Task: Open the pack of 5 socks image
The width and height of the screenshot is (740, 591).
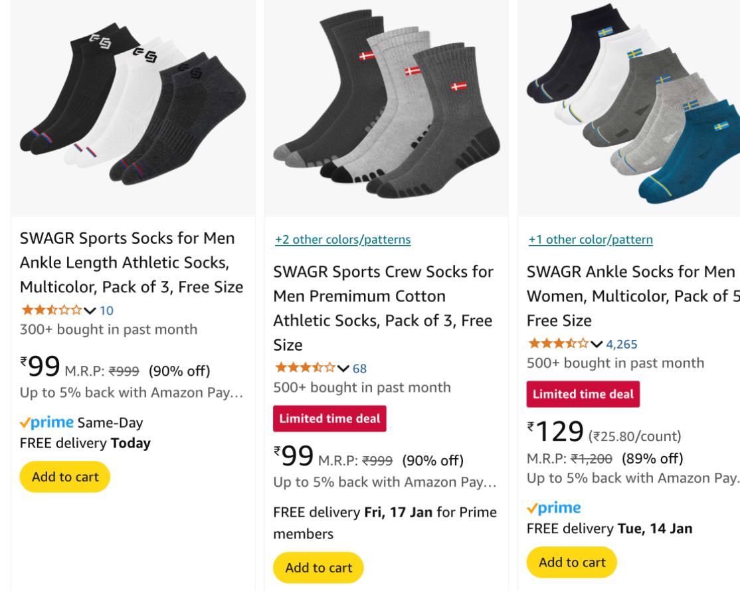Action: point(631,108)
